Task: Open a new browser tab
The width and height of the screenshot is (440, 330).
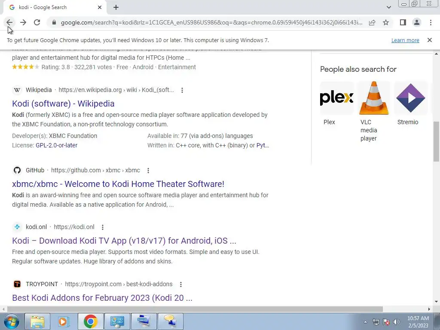Action: click(116, 8)
